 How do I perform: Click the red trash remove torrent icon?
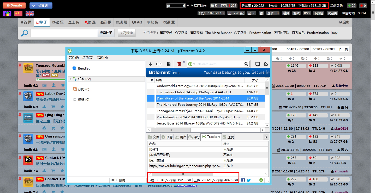(x=179, y=64)
